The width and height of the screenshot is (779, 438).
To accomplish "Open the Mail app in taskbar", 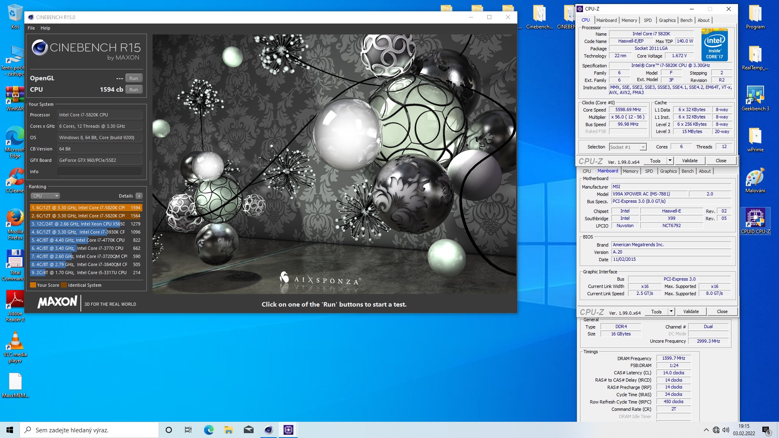I will [249, 430].
